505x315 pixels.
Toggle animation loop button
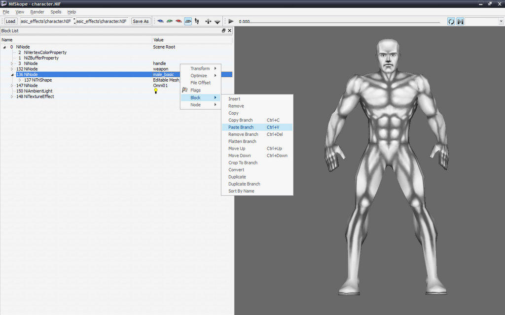pos(451,21)
